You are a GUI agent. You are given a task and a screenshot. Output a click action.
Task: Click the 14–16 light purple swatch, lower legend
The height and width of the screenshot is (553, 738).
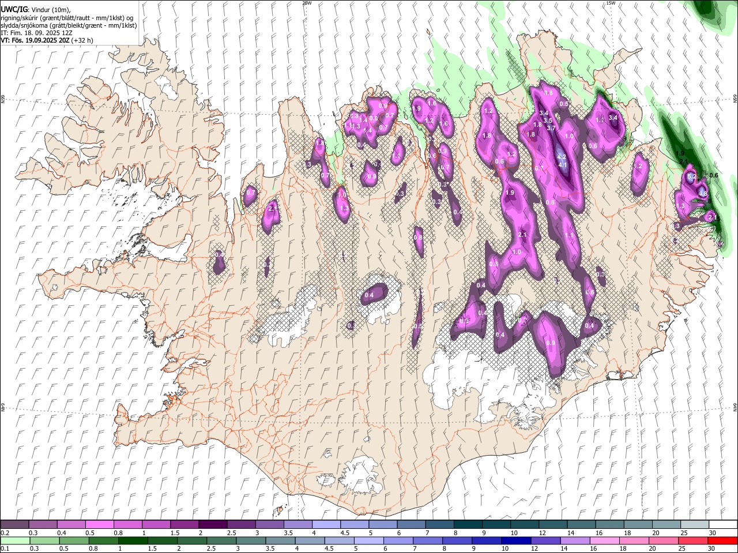click(575, 540)
